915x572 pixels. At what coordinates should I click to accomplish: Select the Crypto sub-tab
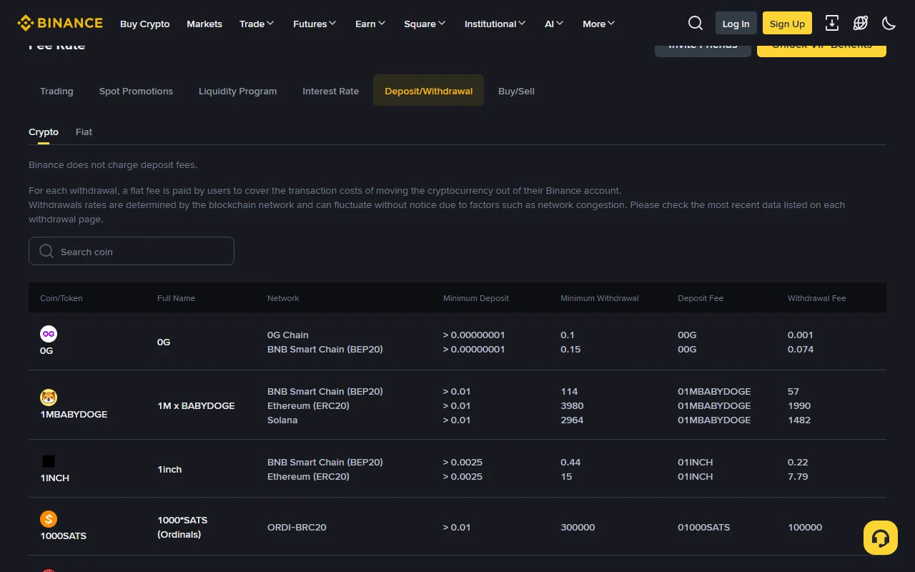(x=44, y=132)
